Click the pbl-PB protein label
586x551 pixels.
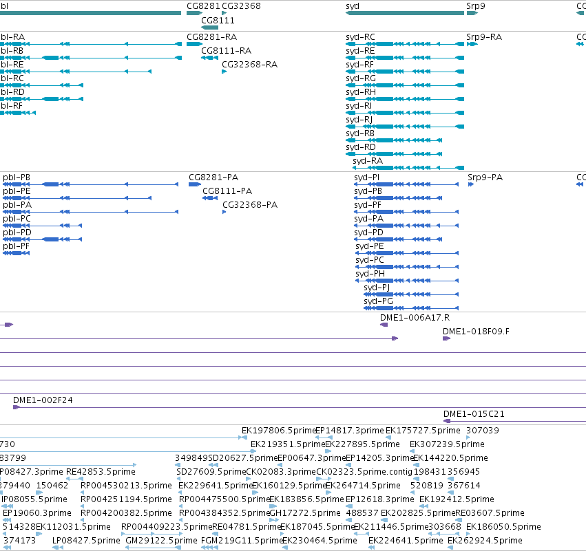[17, 177]
